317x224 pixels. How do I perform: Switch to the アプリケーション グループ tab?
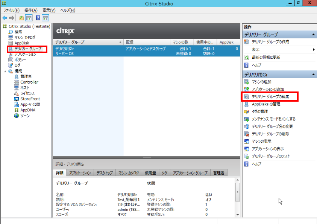190,173
